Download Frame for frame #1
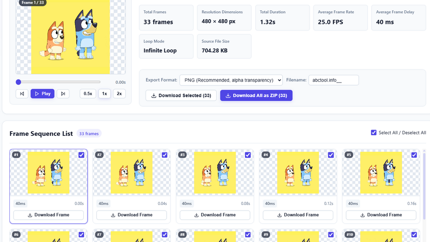Image resolution: width=430 pixels, height=242 pixels. tap(48, 215)
